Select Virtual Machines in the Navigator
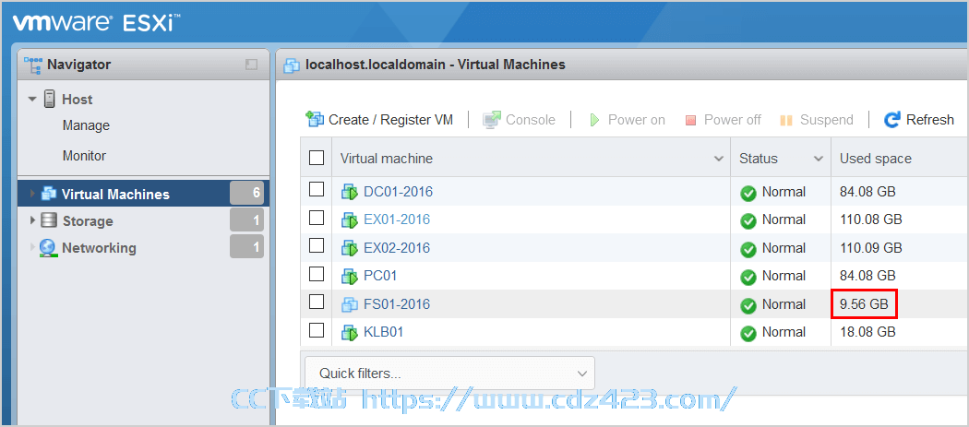 pyautogui.click(x=115, y=194)
